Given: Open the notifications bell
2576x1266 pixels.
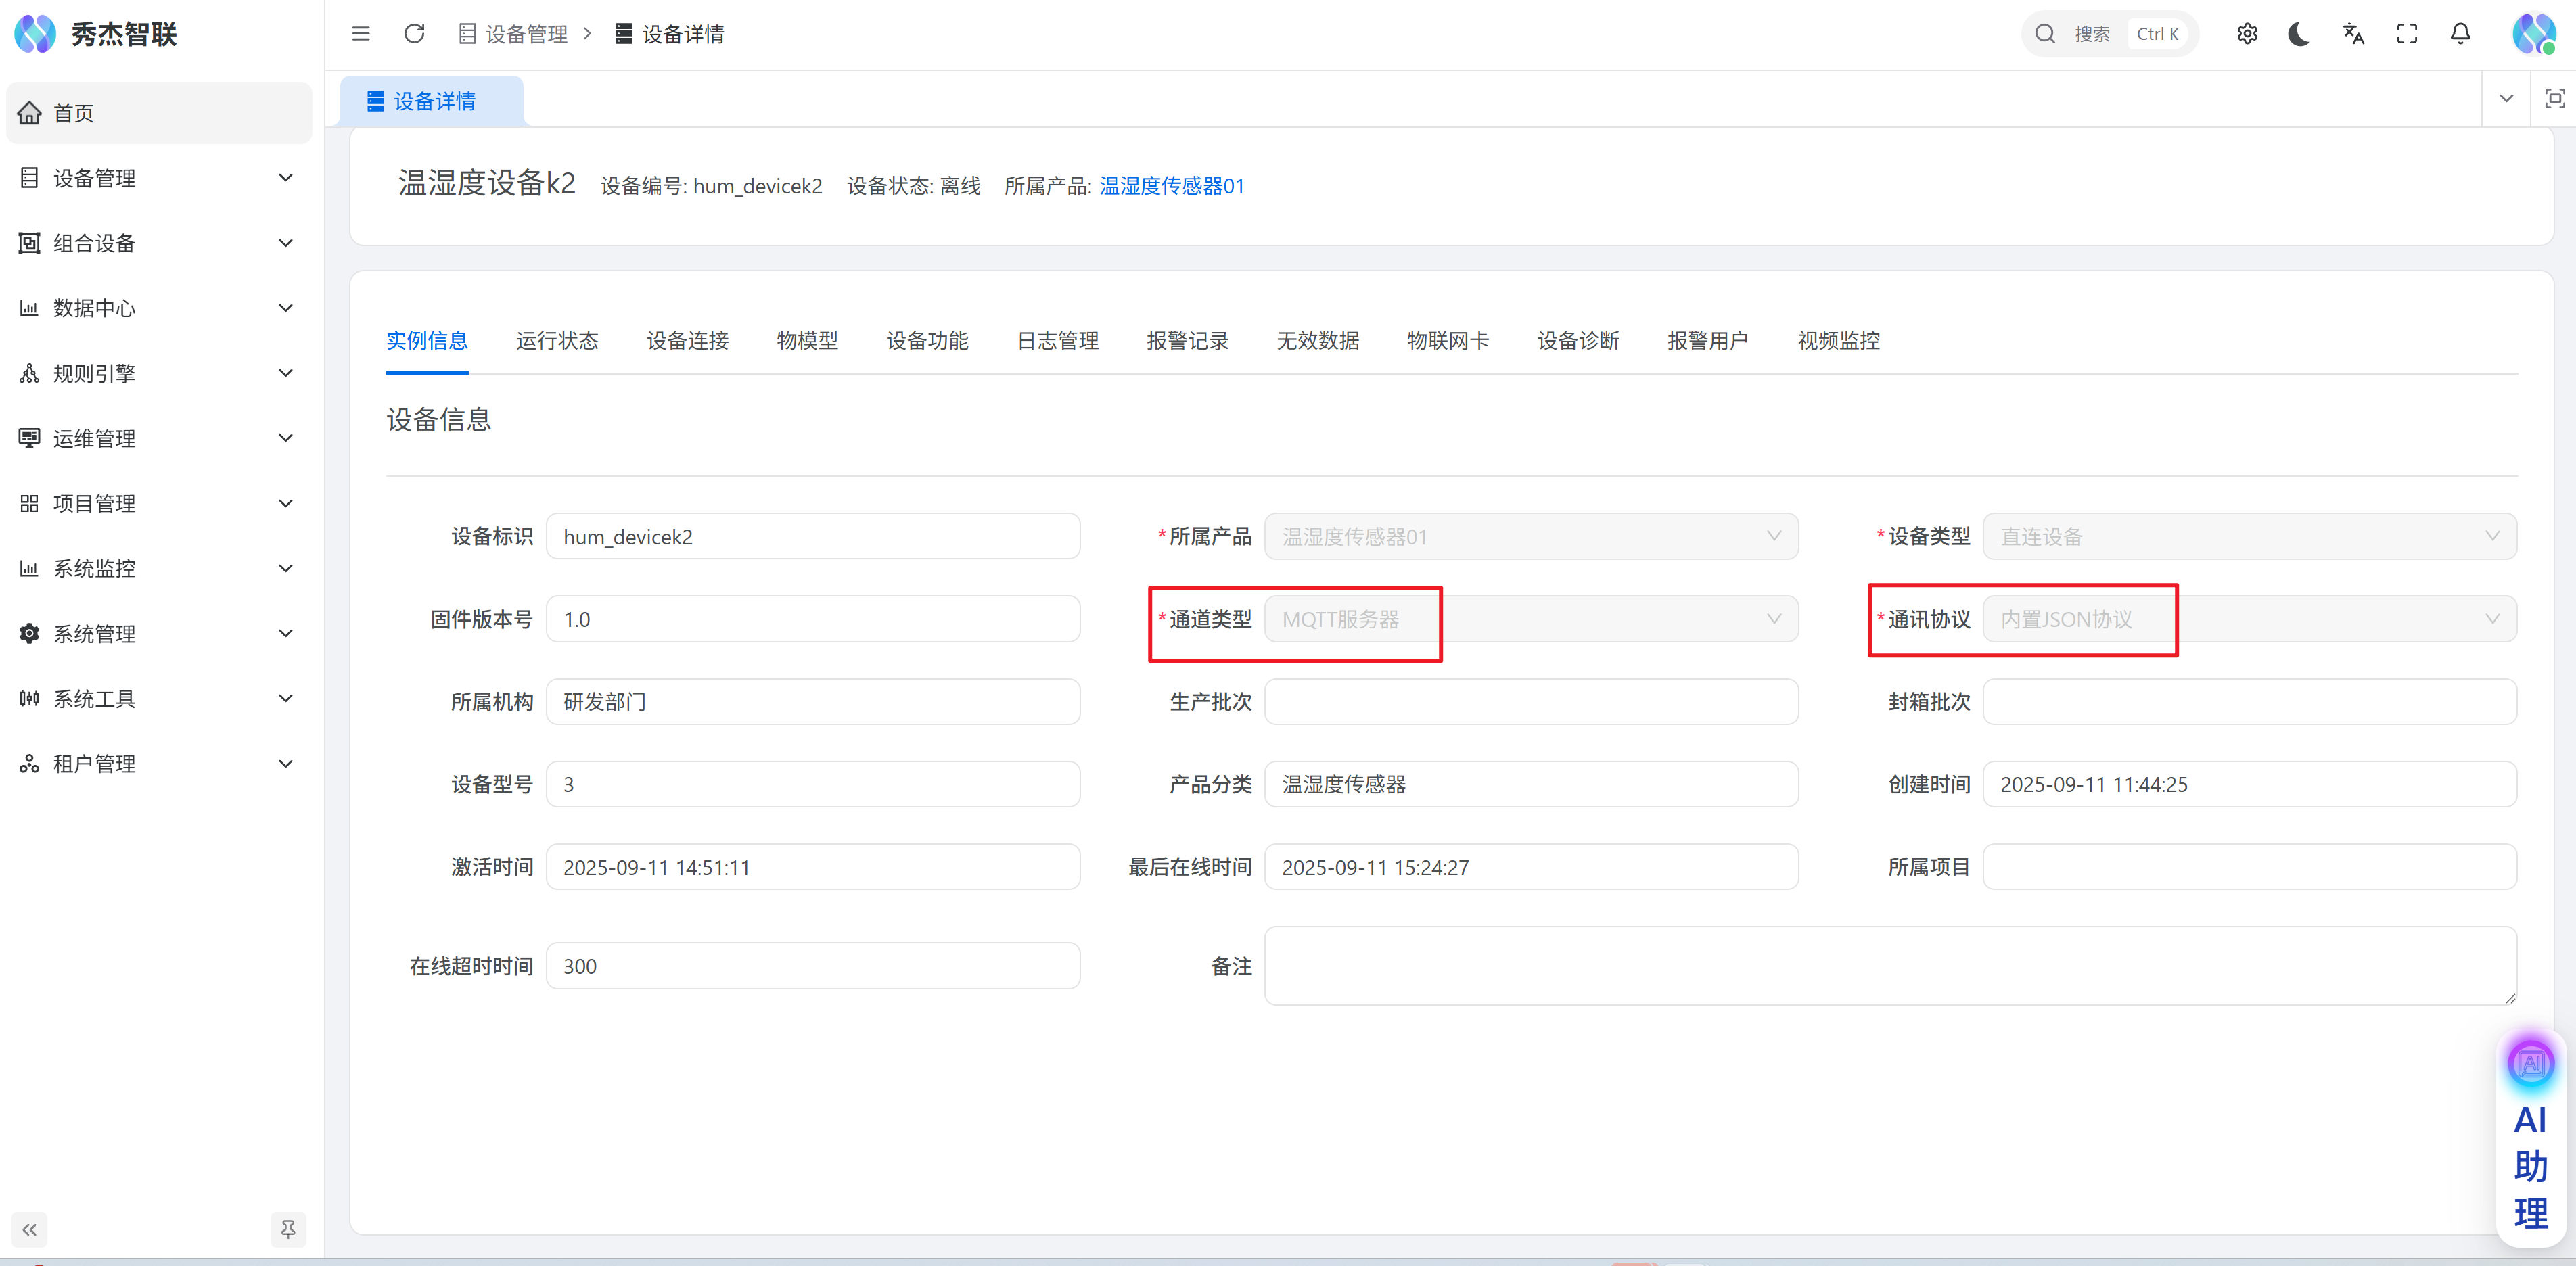Looking at the screenshot, I should click(2460, 34).
